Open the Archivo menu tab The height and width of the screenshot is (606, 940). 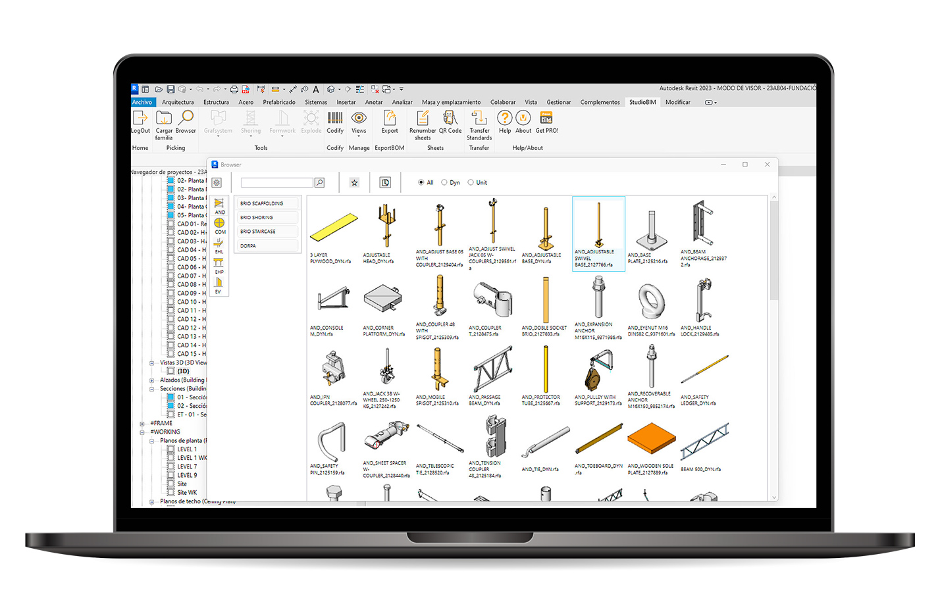click(x=142, y=103)
